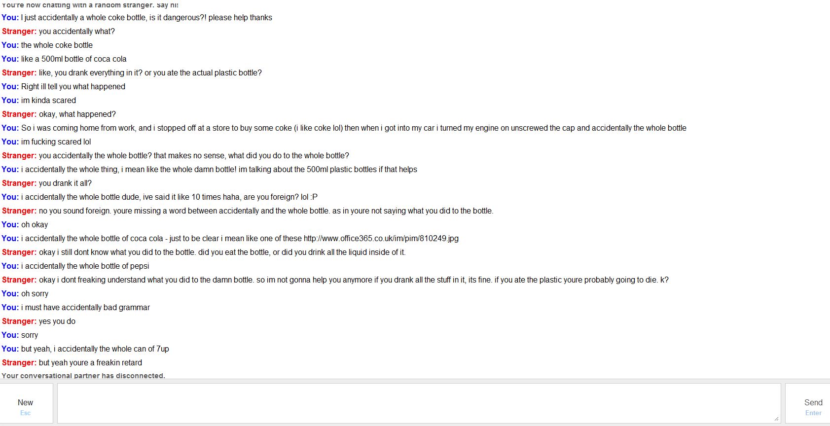Click the 'whole bottle of pepsi' message

(x=85, y=266)
